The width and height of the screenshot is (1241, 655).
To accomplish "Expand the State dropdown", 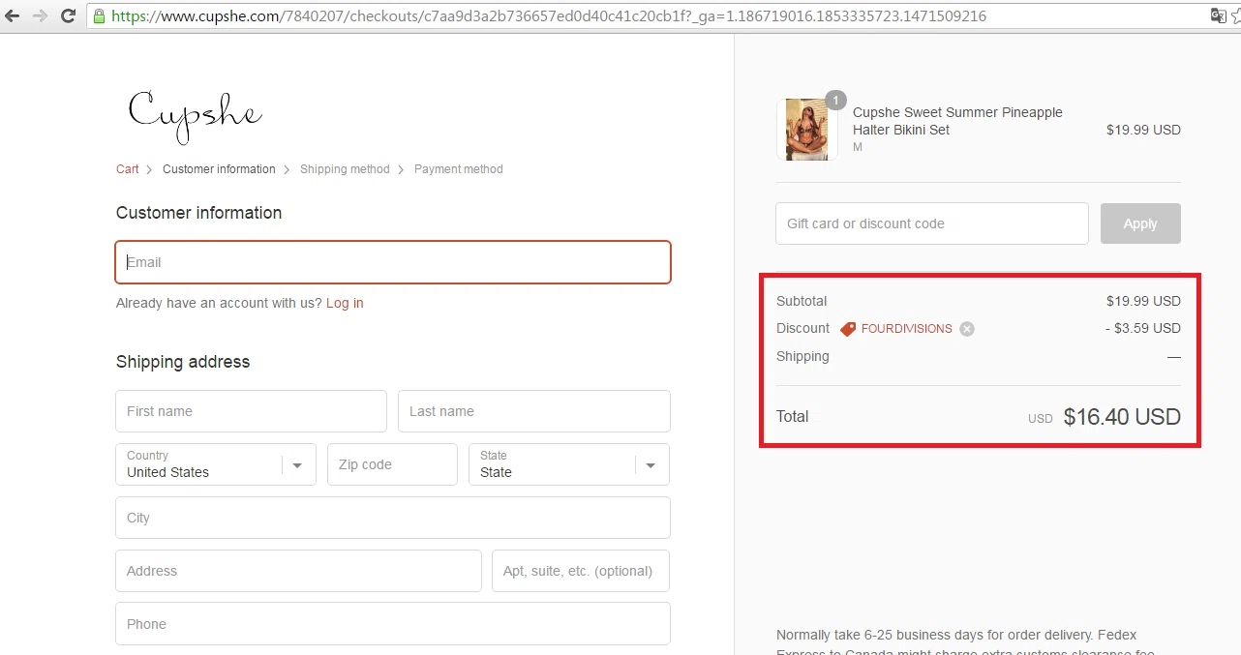I will pyautogui.click(x=569, y=464).
